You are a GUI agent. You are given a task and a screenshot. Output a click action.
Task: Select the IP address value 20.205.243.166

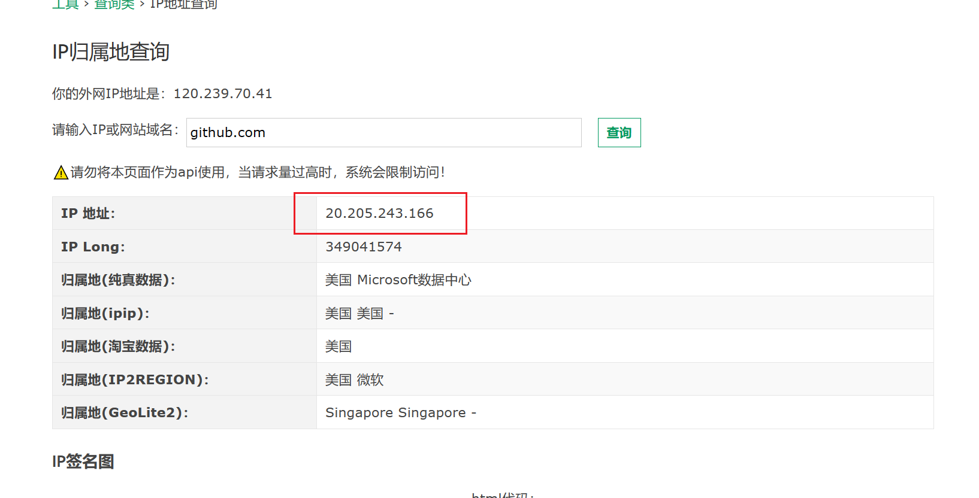click(379, 213)
